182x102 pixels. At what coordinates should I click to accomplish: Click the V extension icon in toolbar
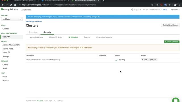[x=157, y=5]
